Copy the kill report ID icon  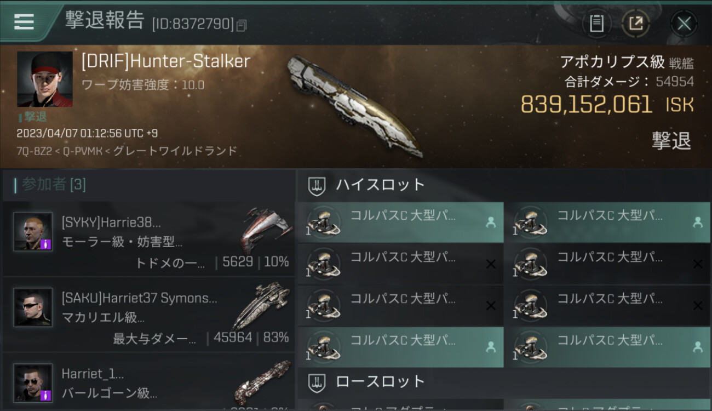point(242,25)
